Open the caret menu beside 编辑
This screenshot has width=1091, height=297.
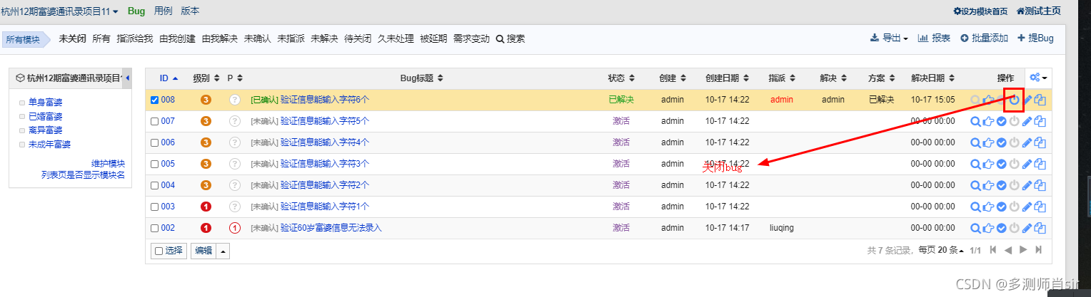coord(223,251)
